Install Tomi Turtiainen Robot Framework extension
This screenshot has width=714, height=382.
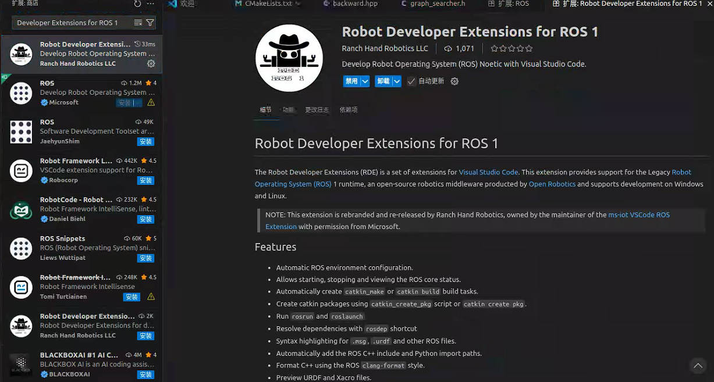132,297
